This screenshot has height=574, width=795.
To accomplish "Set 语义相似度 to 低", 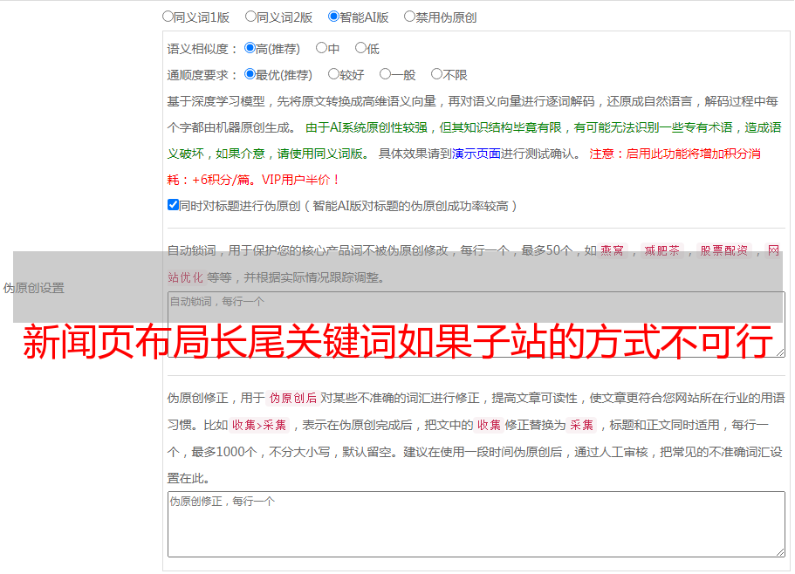I will 360,48.
